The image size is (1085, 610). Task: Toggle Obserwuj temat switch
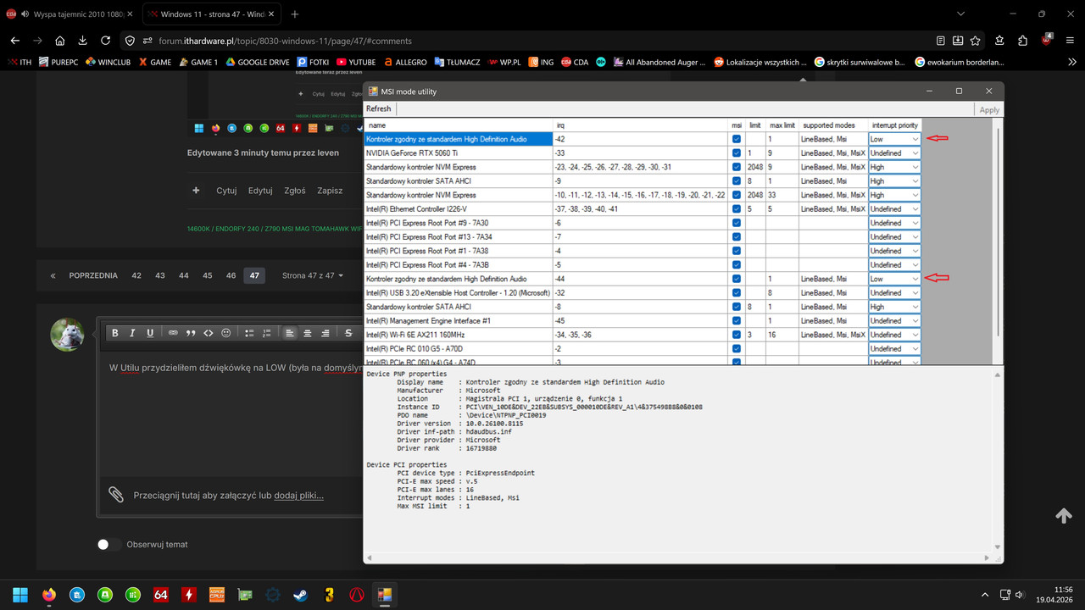108,544
